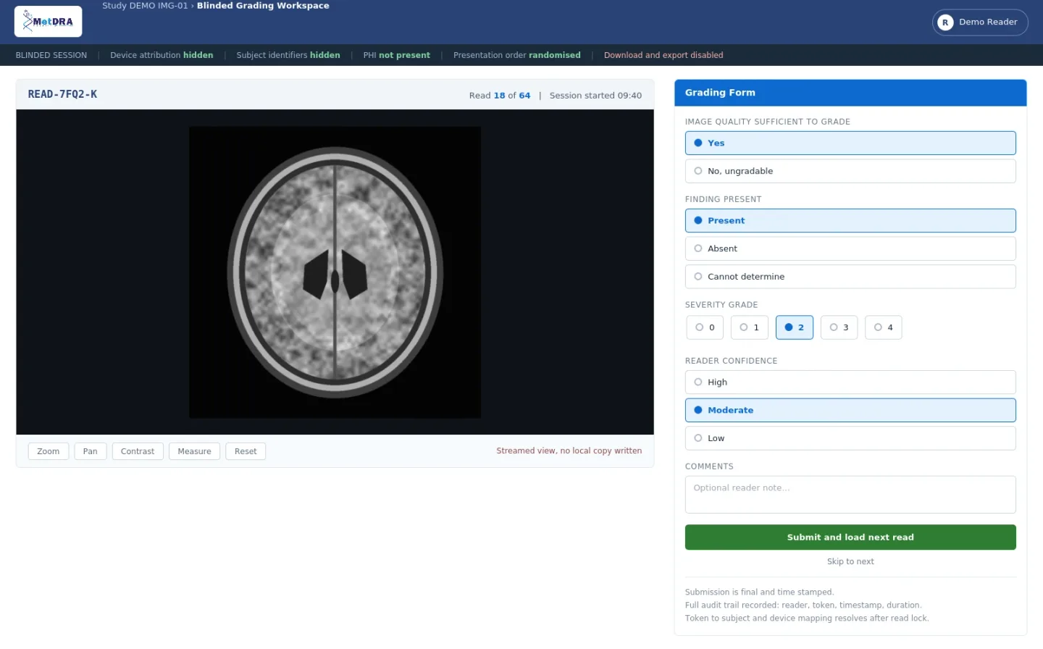This screenshot has width=1043, height=649.
Task: Click the Study DEMO IMG-01 breadcrumb
Action: tap(145, 6)
